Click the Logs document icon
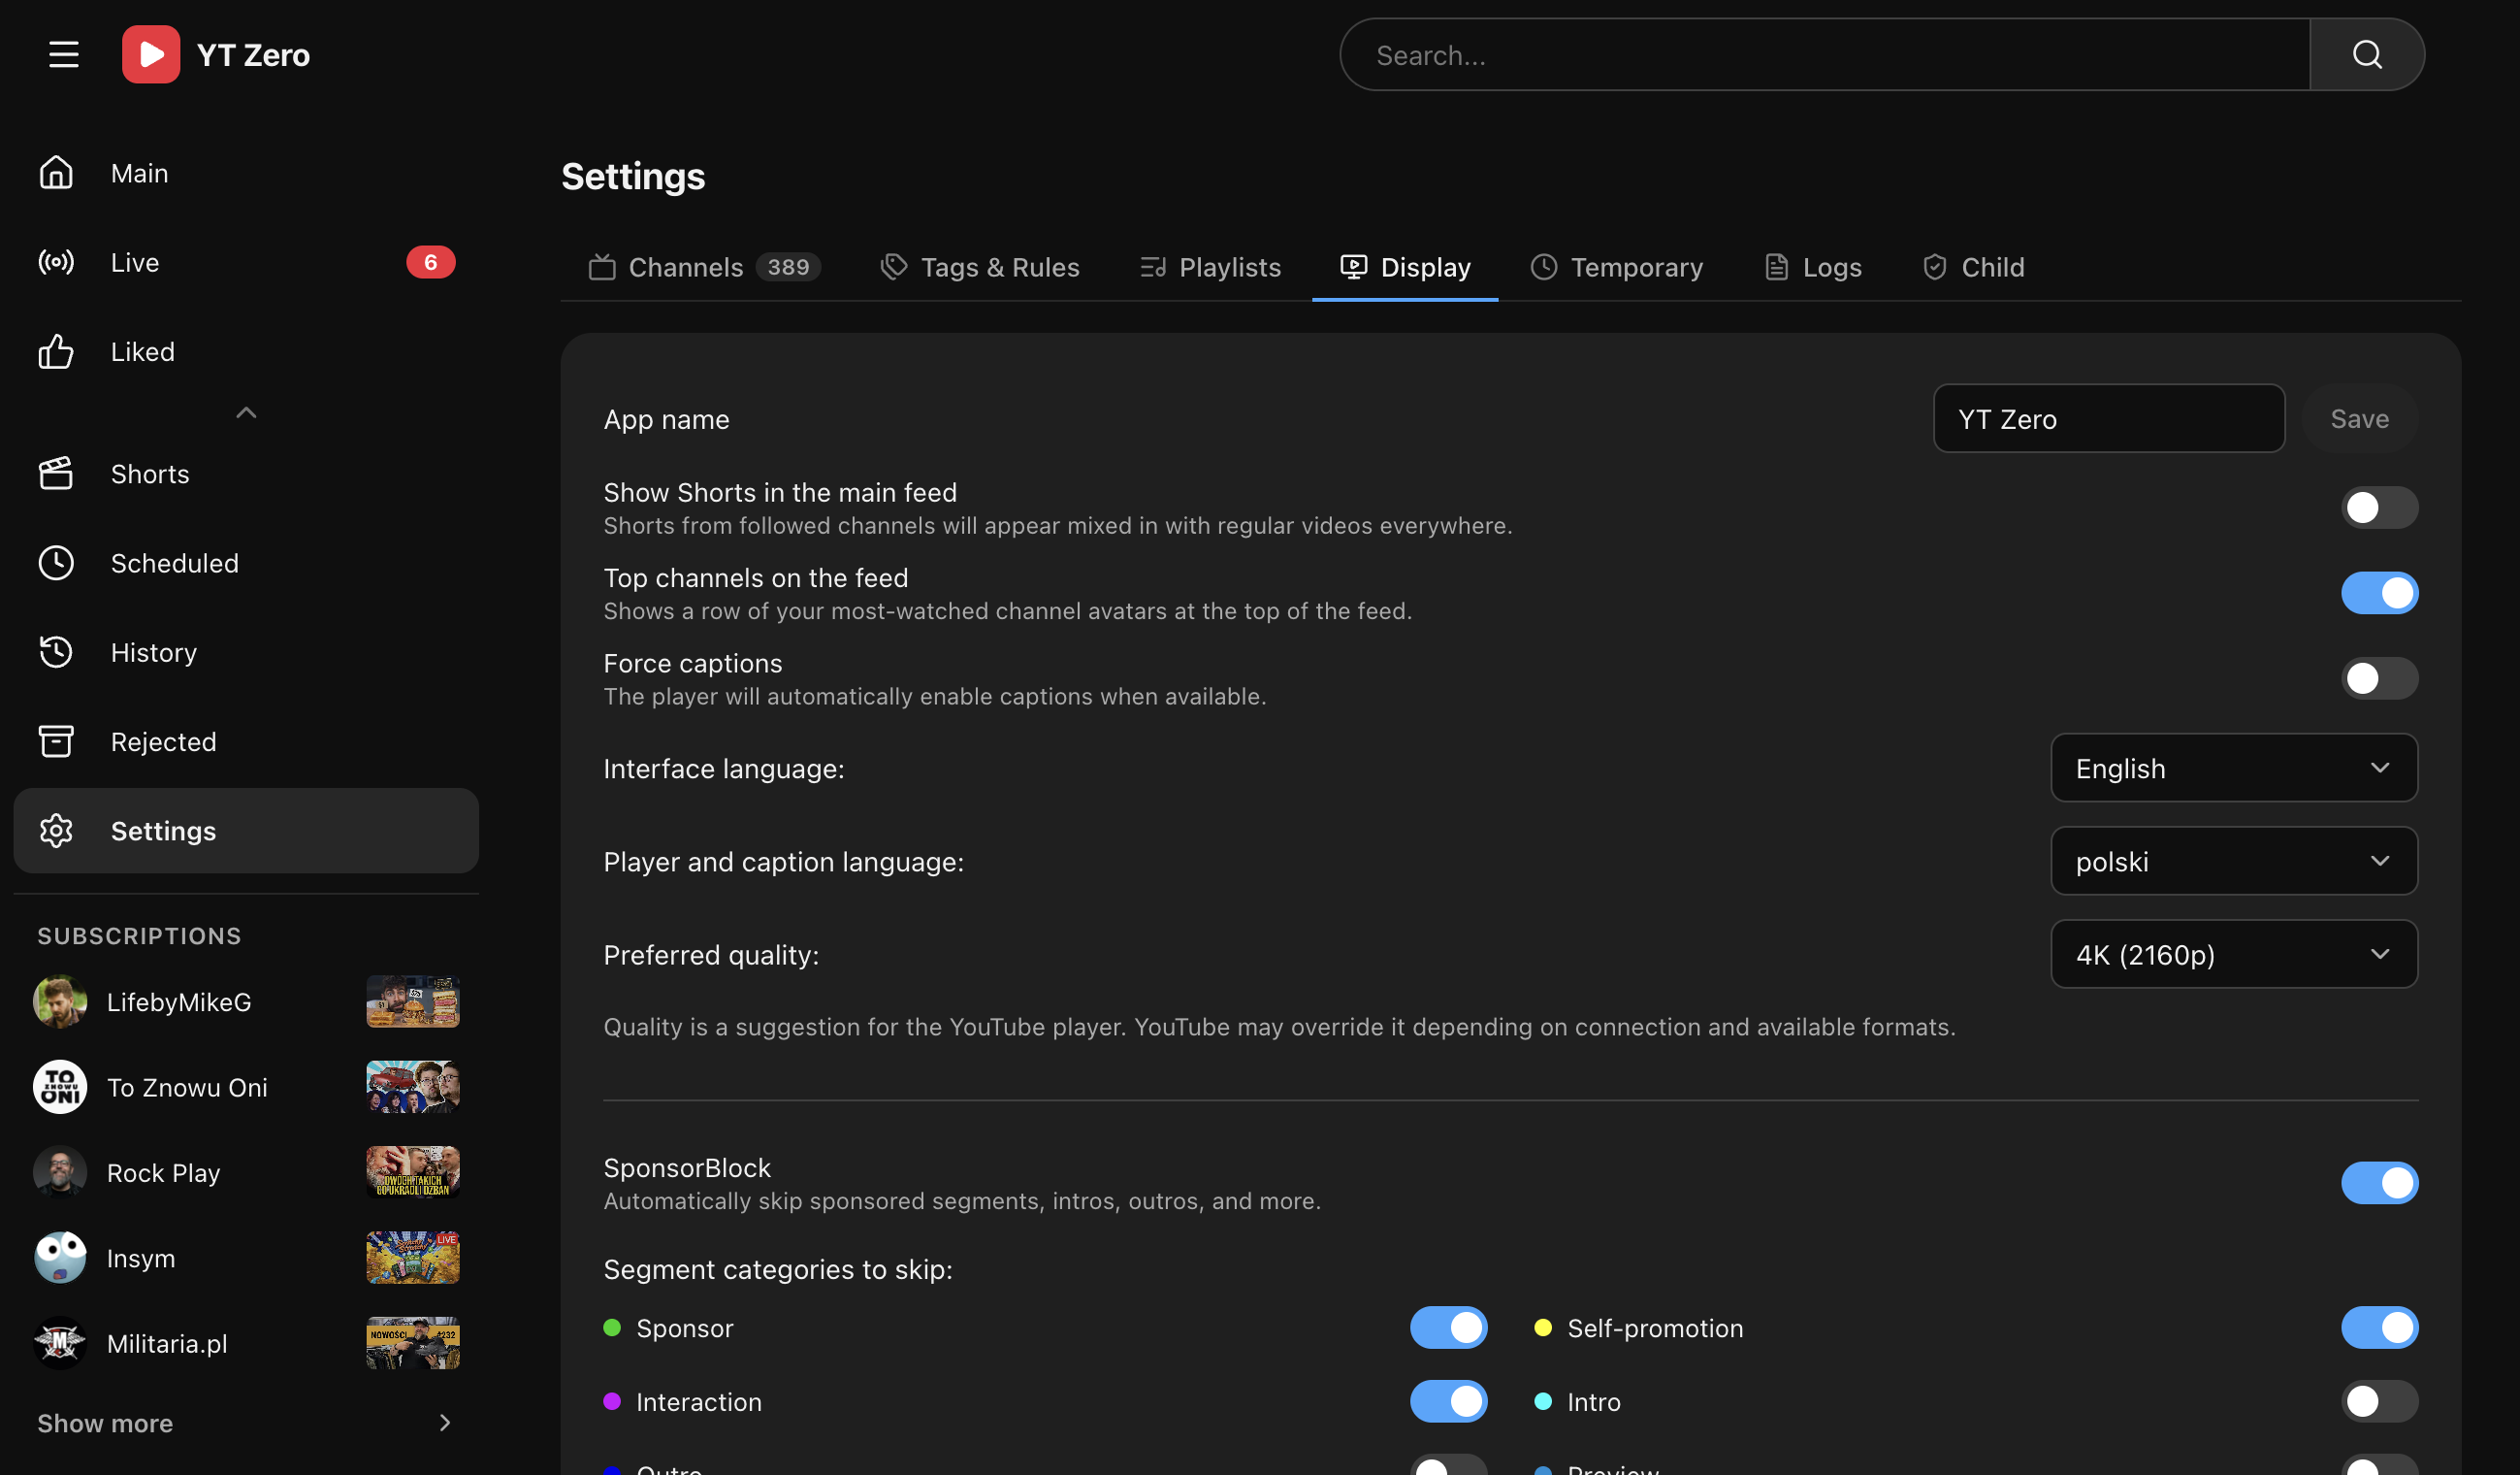 [1776, 267]
